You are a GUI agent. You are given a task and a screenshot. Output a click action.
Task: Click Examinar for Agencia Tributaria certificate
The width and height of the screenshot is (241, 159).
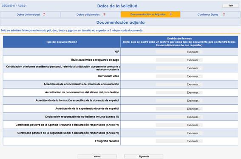(x=193, y=125)
